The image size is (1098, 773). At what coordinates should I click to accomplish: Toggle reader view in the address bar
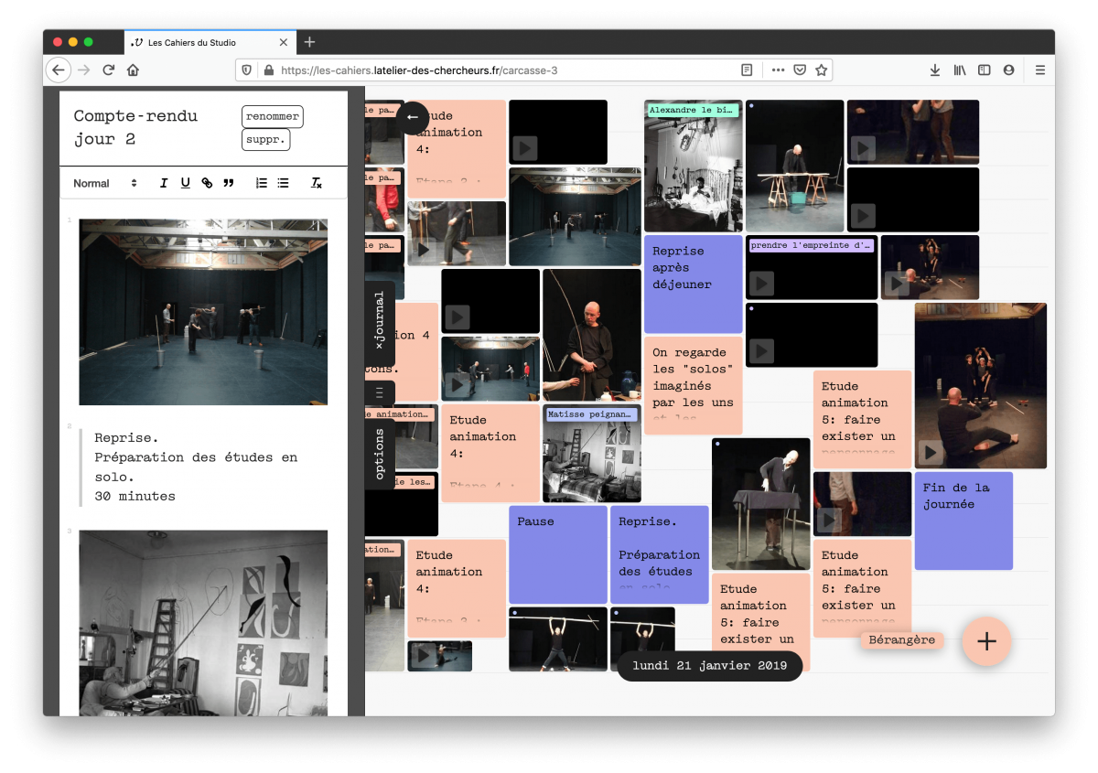tap(748, 70)
